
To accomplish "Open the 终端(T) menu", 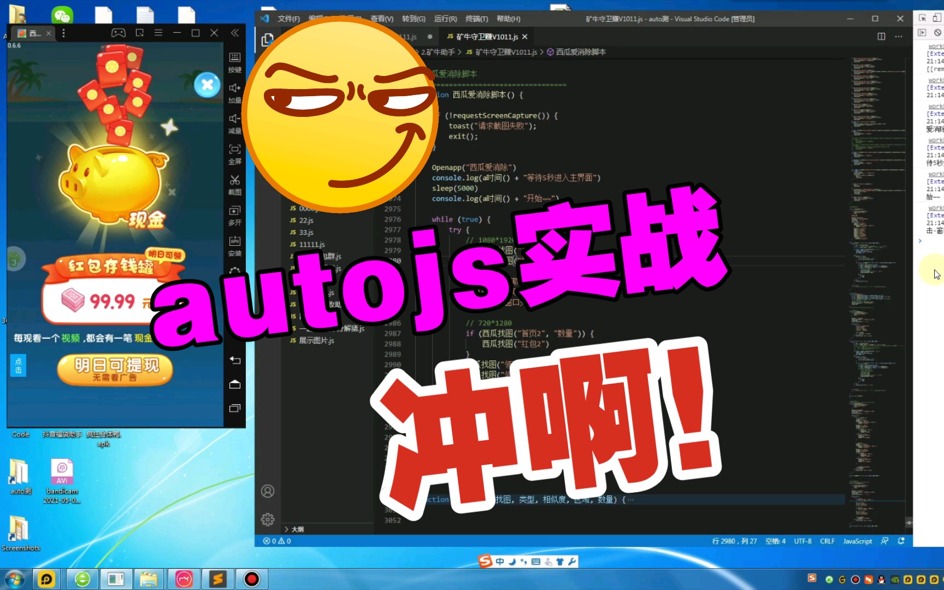I will click(x=476, y=19).
